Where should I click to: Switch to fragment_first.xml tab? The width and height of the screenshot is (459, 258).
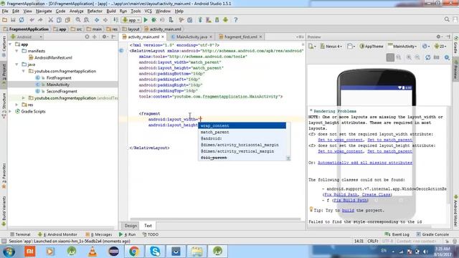click(241, 37)
